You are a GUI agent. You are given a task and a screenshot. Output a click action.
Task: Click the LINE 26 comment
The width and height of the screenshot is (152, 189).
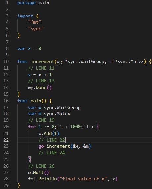(41, 166)
